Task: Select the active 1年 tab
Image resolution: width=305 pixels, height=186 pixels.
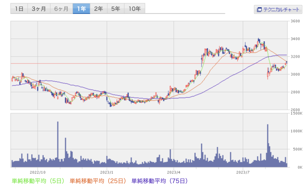Action: pyautogui.click(x=81, y=9)
